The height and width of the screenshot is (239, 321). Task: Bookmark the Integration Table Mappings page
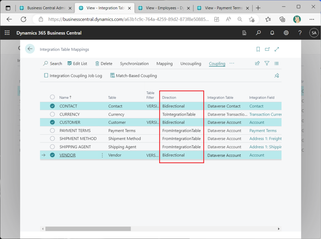258,49
